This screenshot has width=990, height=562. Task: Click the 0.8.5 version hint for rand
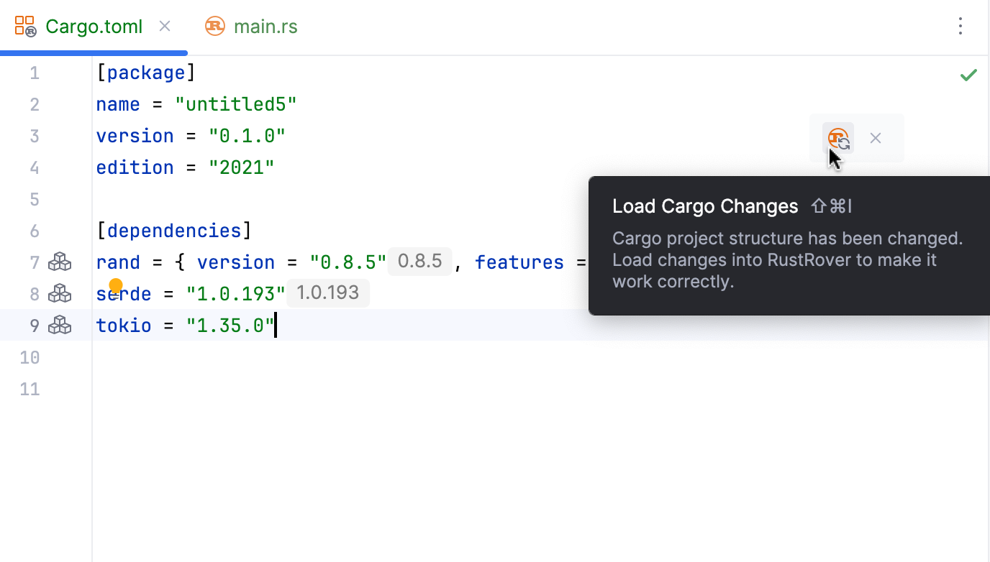[420, 262]
